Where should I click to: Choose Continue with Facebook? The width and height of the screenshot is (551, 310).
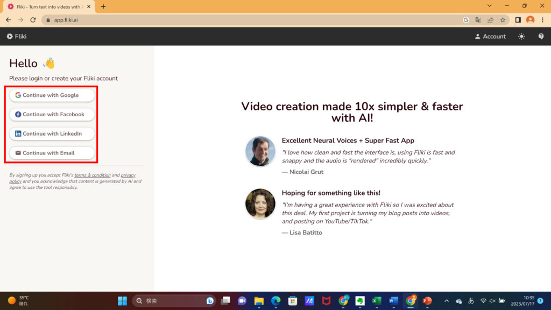[x=52, y=115]
